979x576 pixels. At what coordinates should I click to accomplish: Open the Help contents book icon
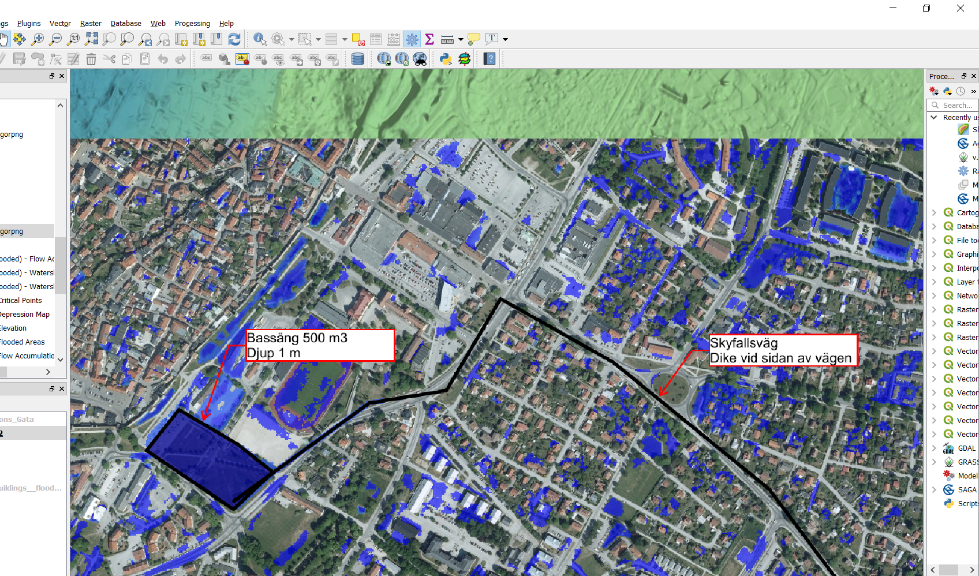coord(489,59)
